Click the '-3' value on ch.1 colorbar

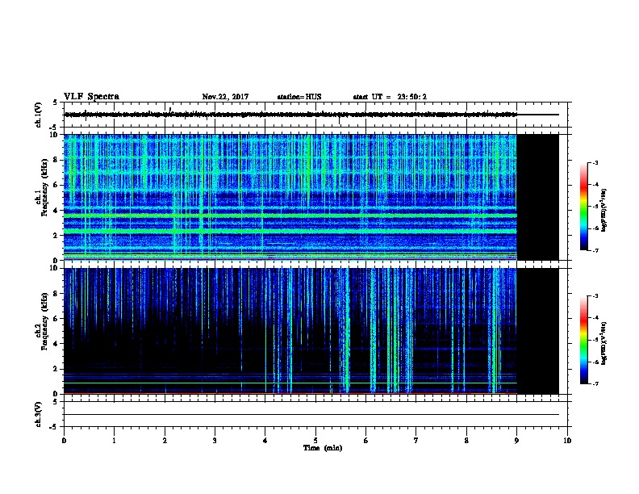[x=595, y=162]
